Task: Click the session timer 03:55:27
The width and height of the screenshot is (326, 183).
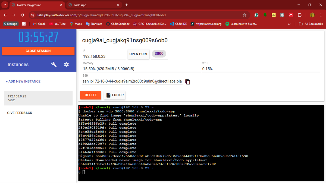Action: point(38,37)
